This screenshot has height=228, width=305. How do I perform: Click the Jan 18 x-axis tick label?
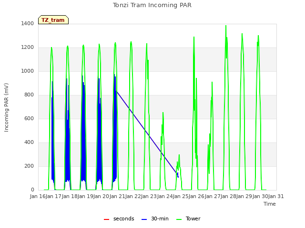coord(70,196)
